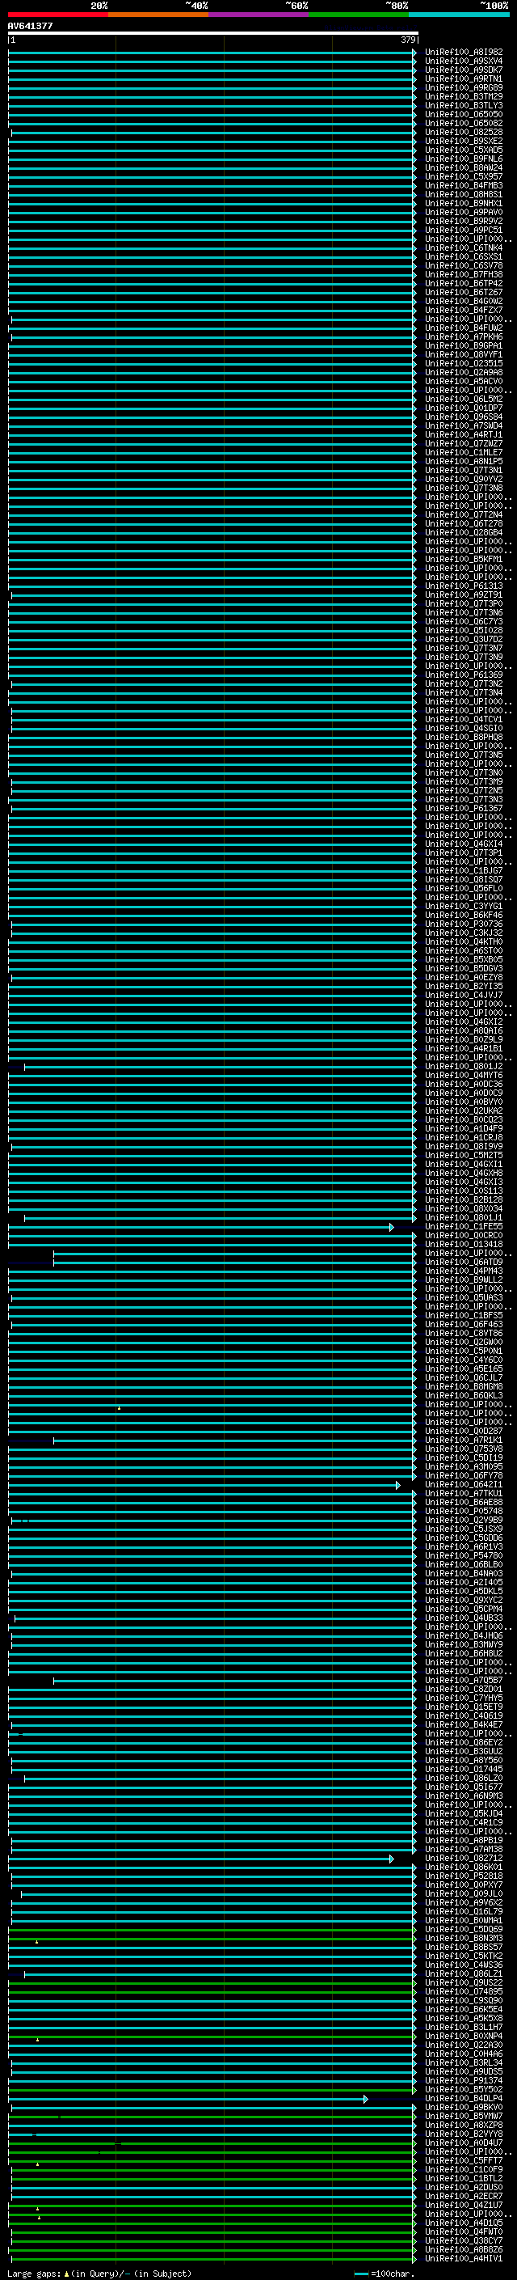Select the UniRef100_Q38CY7 row label
This screenshot has width=517, height=2280.
click(x=464, y=2240)
